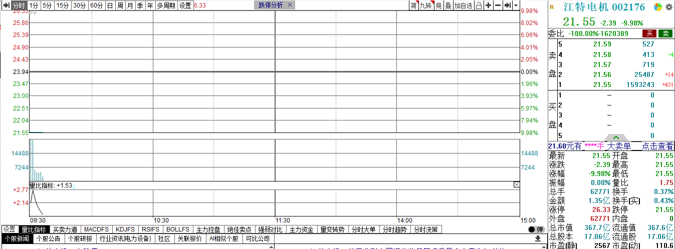Image resolution: width=675 pixels, height=249 pixels.
Task: Open the dropdown arrow at toolbar end
Action: coord(516,5)
